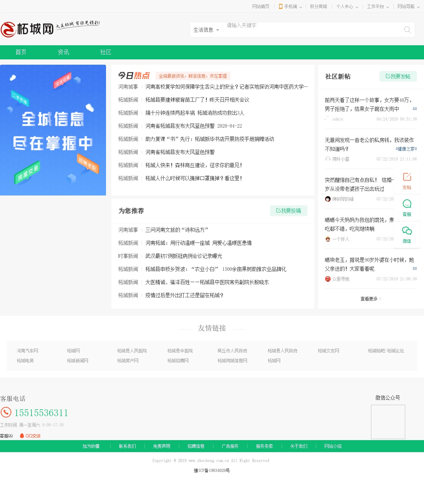Open post 无意间发现一沓老公的私房钱
Screen dimensions: 424x479
[x=369, y=145]
